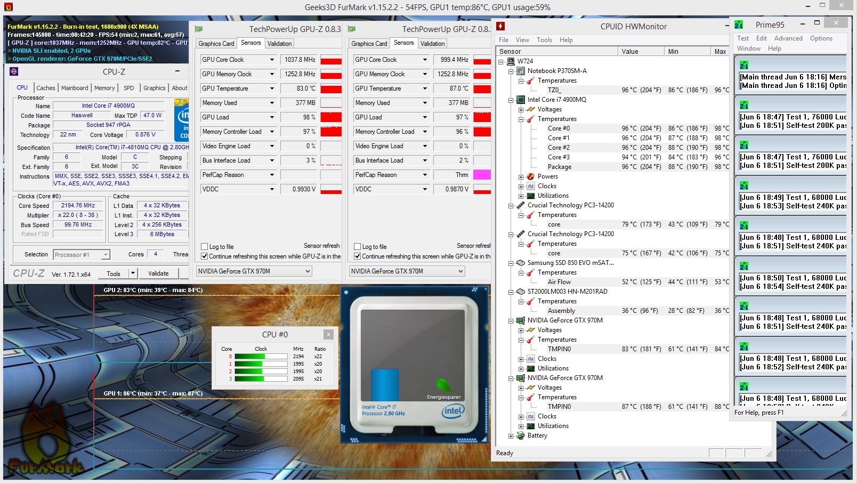Click the Core Speed value 2194.76 MHz

click(x=78, y=205)
